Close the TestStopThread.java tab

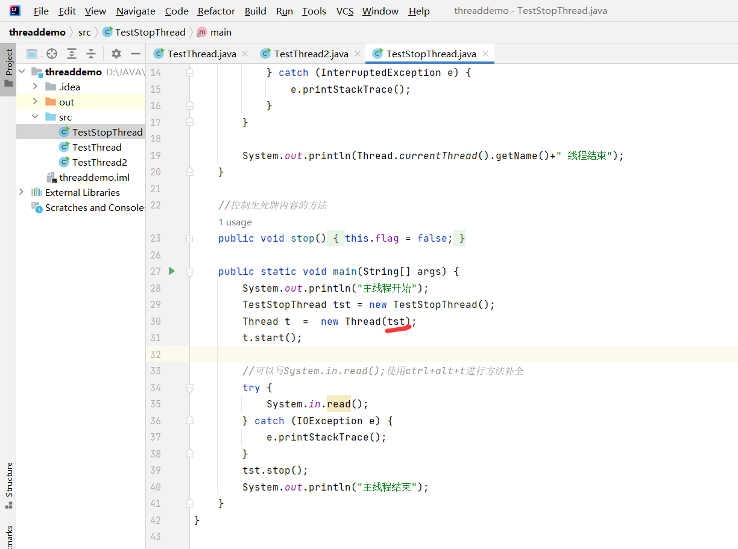485,54
